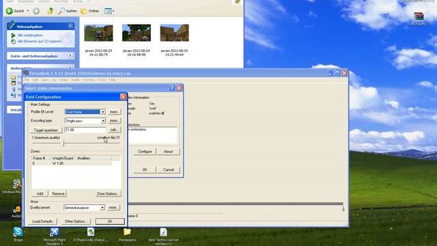Open the Audio menu in VirtualDub

75,80
